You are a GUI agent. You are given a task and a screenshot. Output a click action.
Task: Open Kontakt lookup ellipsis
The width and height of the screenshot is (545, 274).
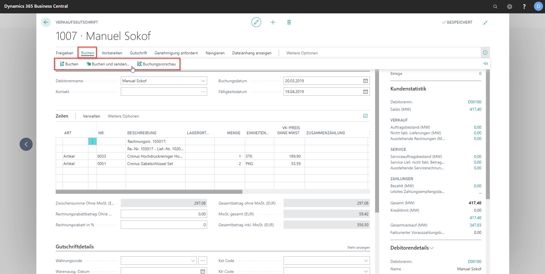click(x=203, y=92)
